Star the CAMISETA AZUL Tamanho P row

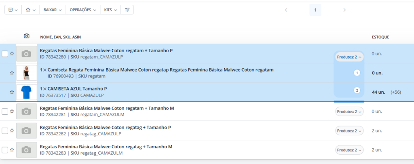tap(12, 92)
